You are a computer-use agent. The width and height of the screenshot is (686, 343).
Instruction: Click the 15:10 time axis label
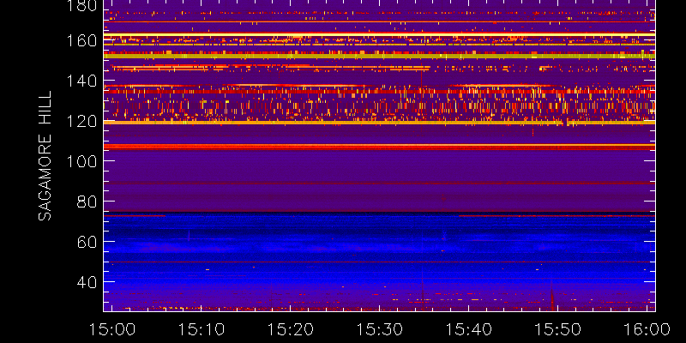pos(202,329)
